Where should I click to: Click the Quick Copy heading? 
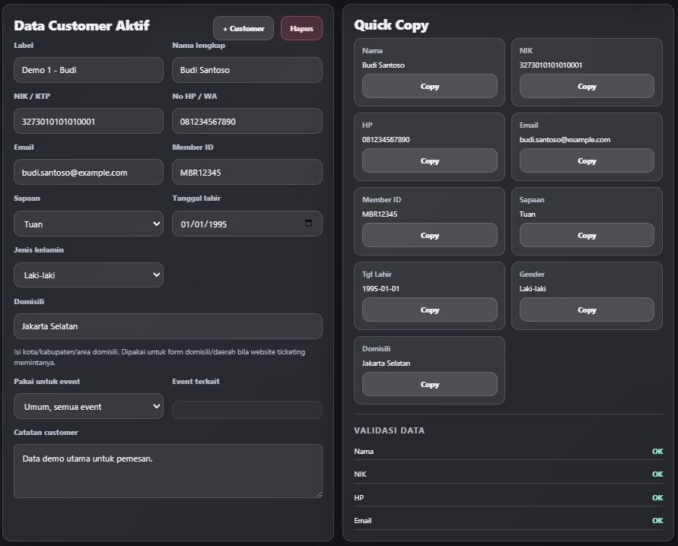(391, 26)
